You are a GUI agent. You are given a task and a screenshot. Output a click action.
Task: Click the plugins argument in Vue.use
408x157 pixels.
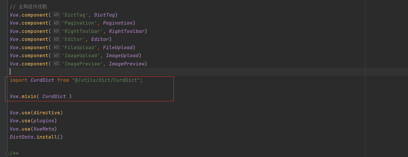click(44, 121)
